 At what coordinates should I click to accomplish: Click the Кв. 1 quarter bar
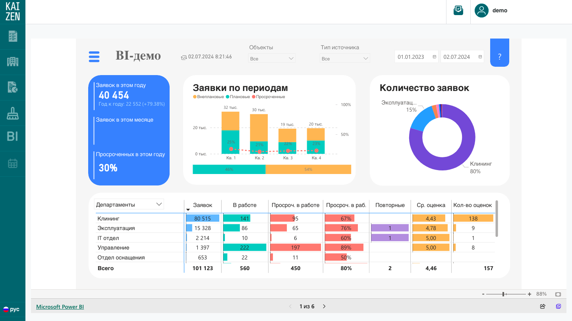tap(230, 133)
